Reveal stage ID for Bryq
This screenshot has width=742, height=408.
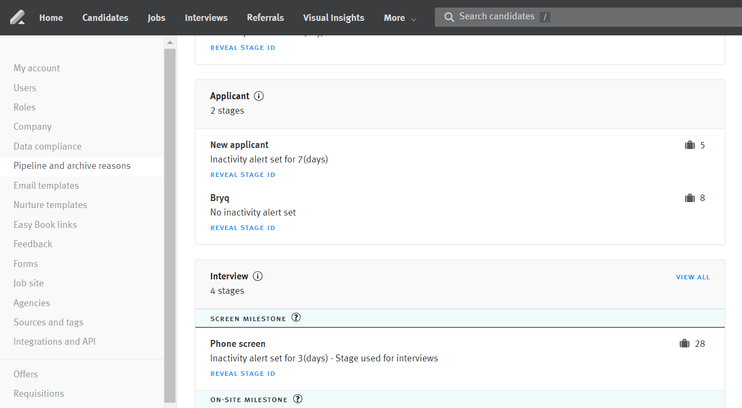coord(243,228)
